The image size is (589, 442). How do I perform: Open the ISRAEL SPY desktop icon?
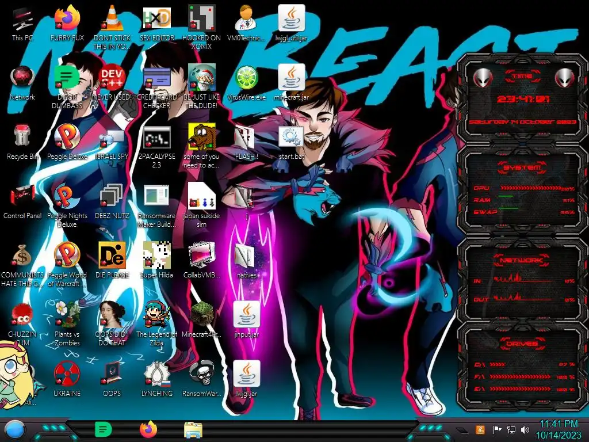click(112, 139)
